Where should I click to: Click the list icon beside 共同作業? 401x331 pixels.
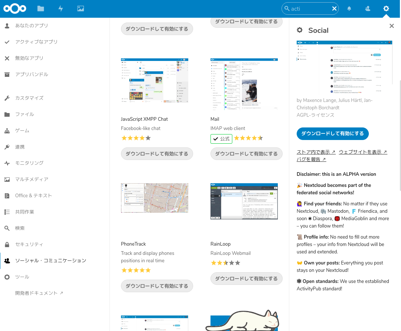[x=7, y=212]
